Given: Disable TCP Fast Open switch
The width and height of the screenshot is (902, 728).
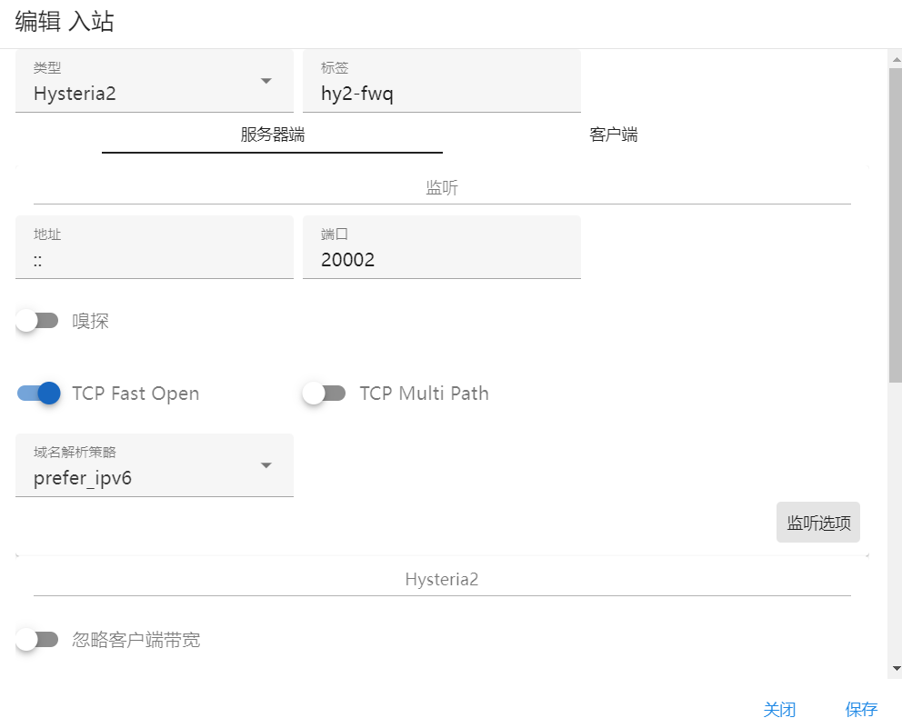Looking at the screenshot, I should click(38, 394).
